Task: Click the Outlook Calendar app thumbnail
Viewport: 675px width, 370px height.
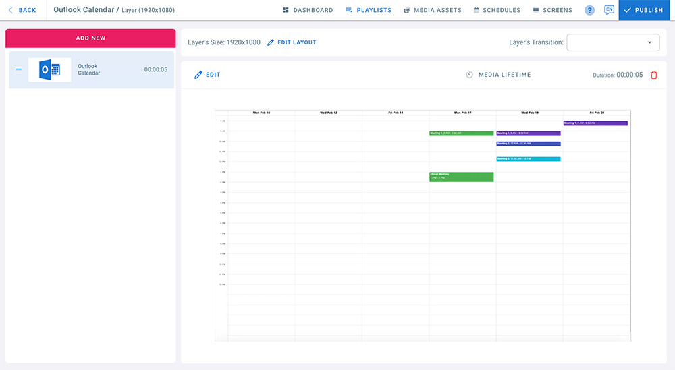Action: (49, 69)
